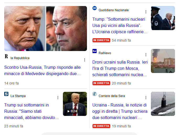Click IN DIRETTA badge under RaiNews article
The height and width of the screenshot is (135, 181).
click(x=101, y=83)
